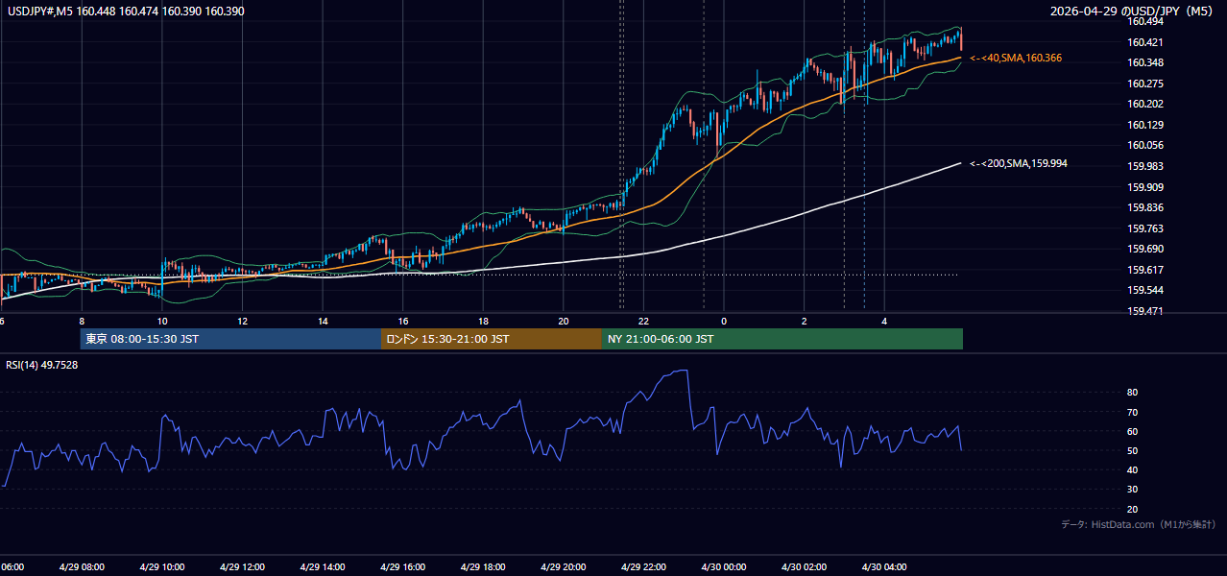Viewport: 1227px width, 576px height.
Task: Click hour tick 0 under price chart
Action: tap(724, 322)
